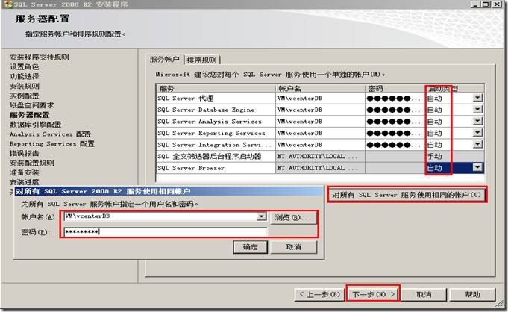
Task: Cancel the same-account dialog with 取消
Action: tap(293, 247)
